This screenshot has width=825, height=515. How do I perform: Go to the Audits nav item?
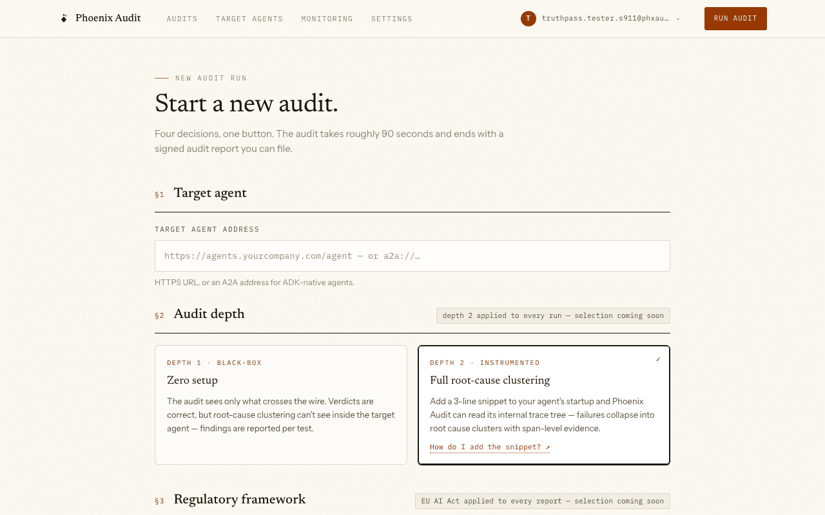(182, 19)
